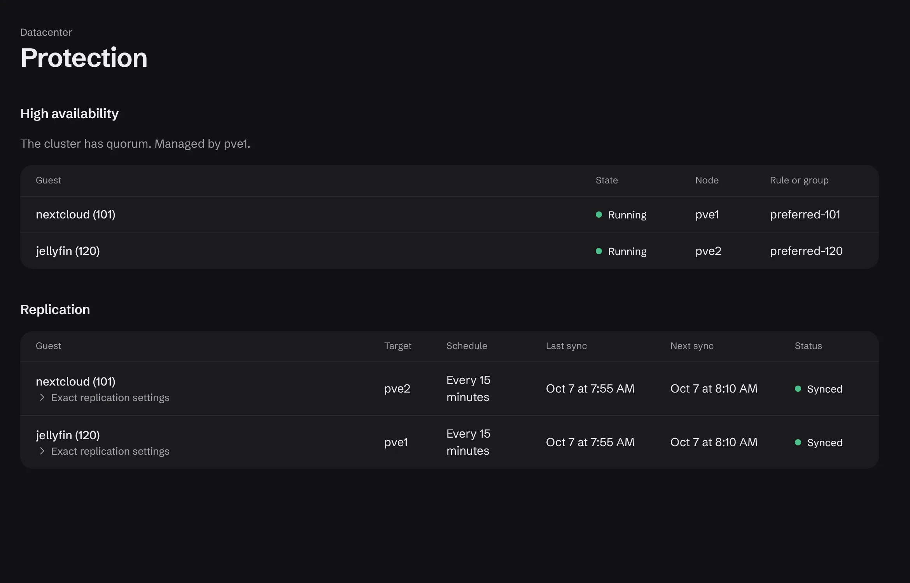Click the pve1 replication target cell

(x=395, y=442)
